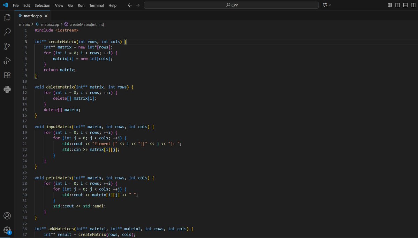Click line number 27 in the gutter

(x=25, y=178)
